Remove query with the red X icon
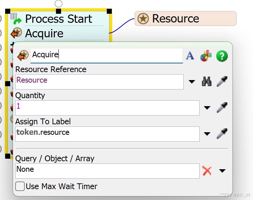Viewport: 253px width, 200px height. 207,171
